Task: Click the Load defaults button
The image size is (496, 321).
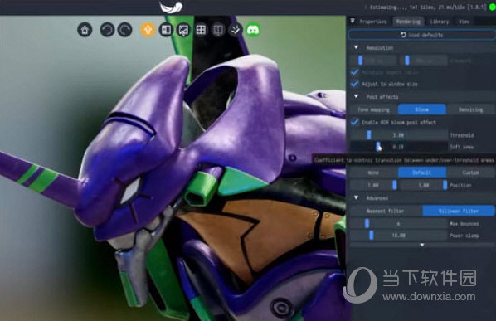Action: [422, 35]
